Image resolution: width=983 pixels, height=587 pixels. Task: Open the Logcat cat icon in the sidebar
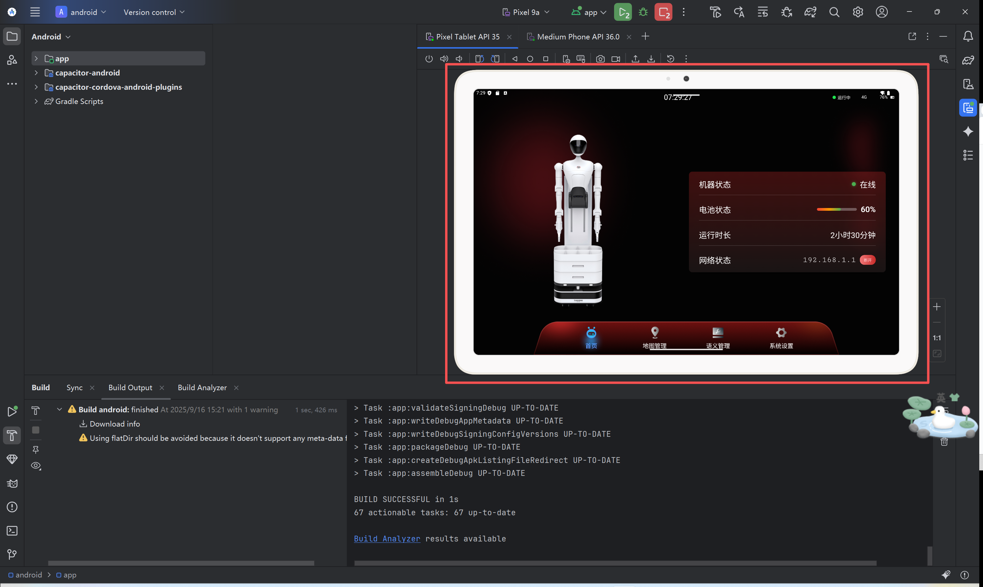[12, 483]
